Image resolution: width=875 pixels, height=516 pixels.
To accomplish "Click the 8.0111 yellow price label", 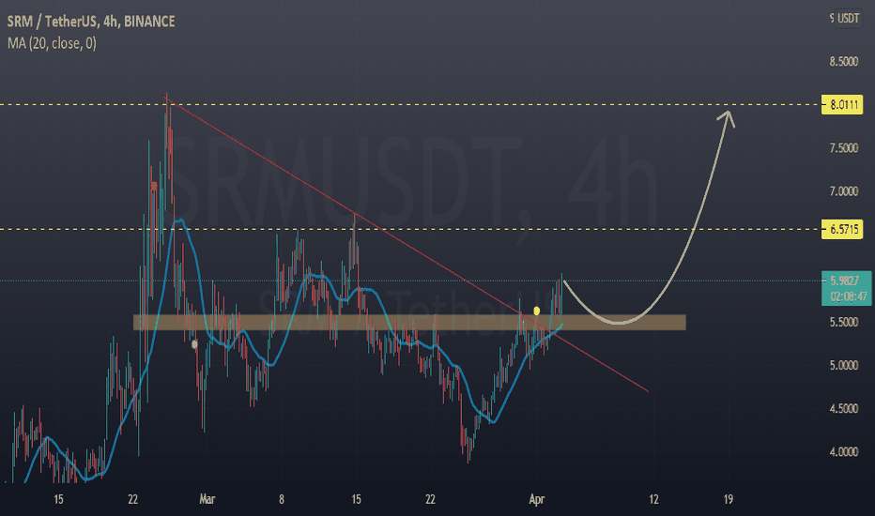I will tap(842, 105).
